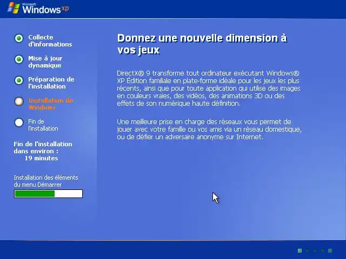This screenshot has width=346, height=259.
Task: Click the Windows XP wordmark text
Action: click(45, 9)
